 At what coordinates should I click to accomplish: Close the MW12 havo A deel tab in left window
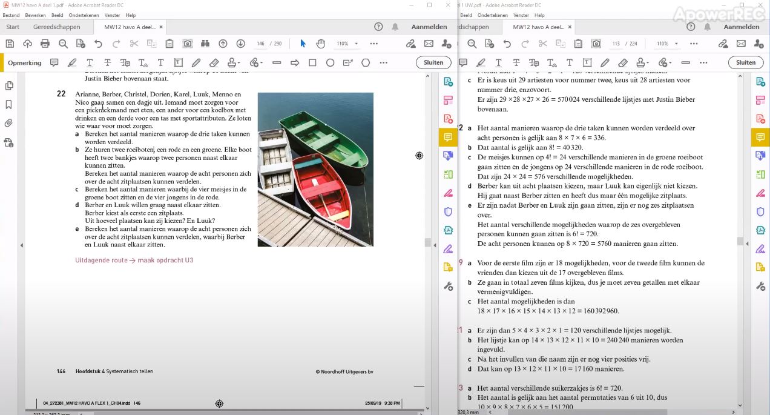(160, 27)
